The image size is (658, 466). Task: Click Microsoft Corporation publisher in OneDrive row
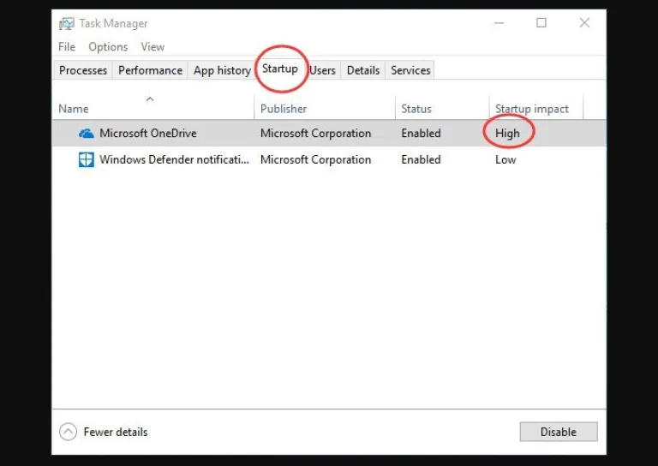[315, 134]
